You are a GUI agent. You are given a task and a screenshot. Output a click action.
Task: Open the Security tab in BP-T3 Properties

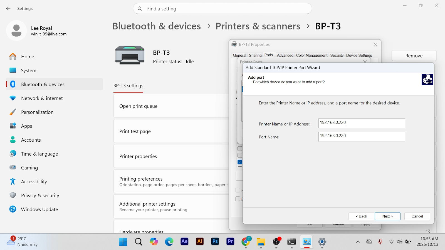click(337, 55)
